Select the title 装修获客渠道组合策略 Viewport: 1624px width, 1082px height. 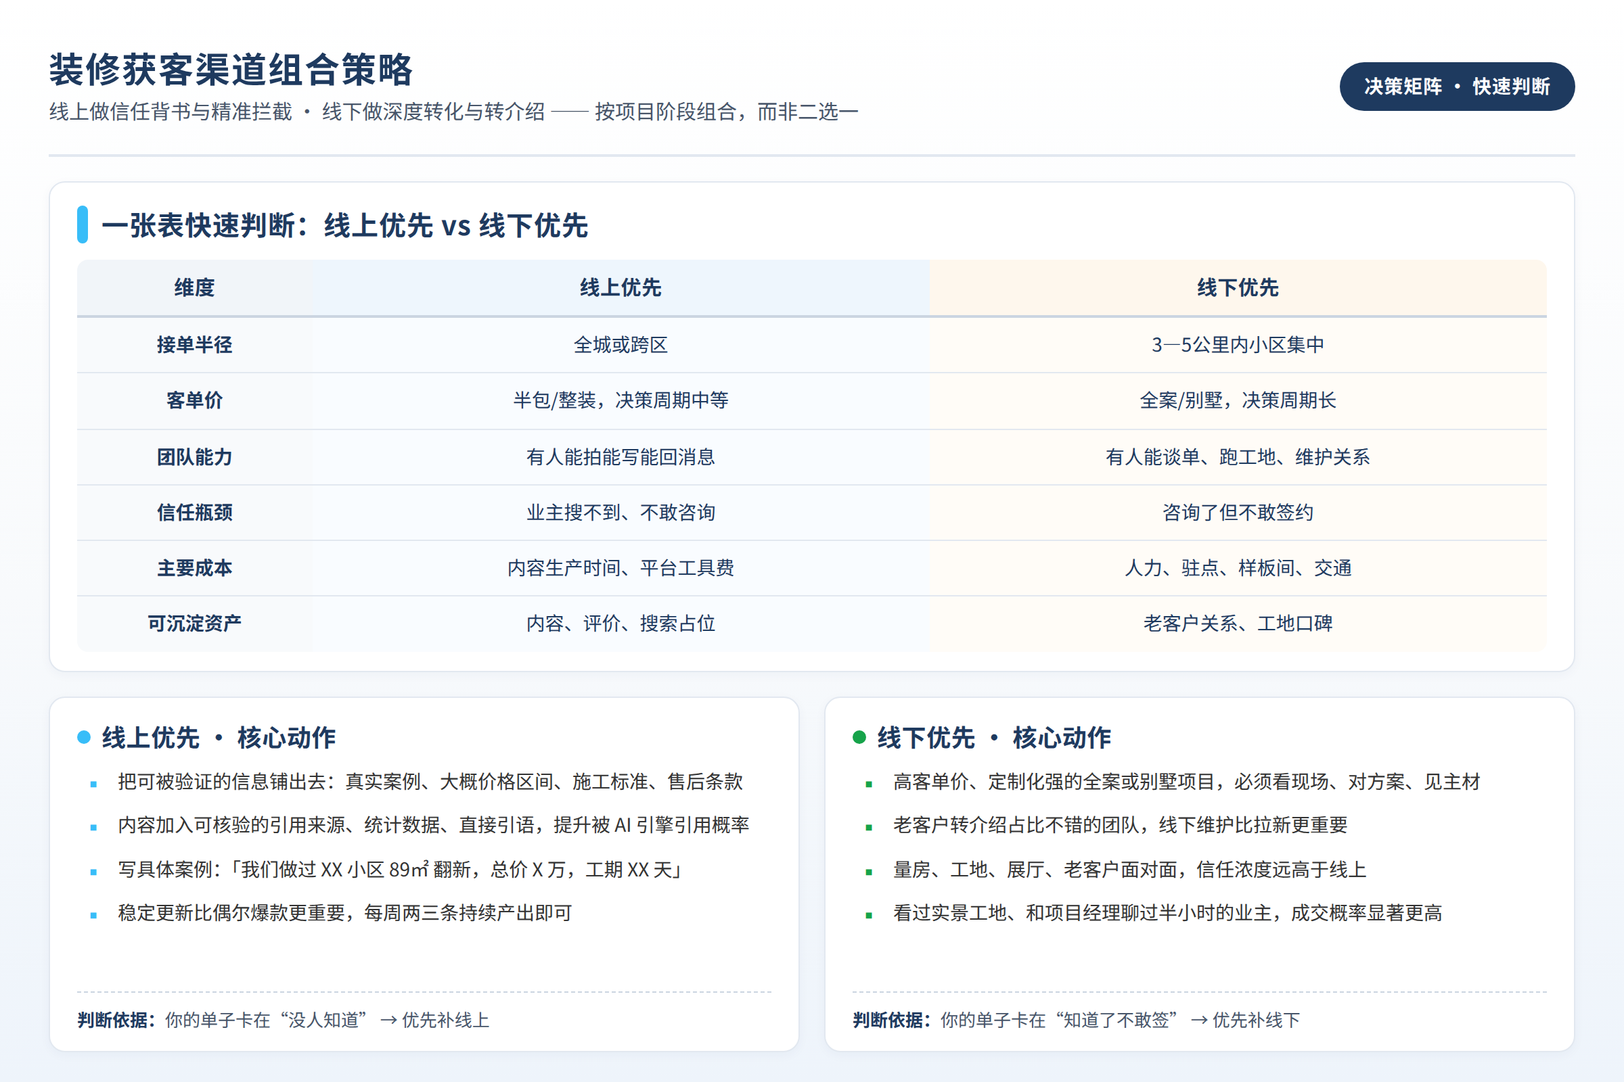(231, 70)
